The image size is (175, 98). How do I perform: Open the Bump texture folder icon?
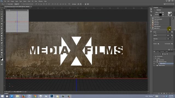(172, 32)
